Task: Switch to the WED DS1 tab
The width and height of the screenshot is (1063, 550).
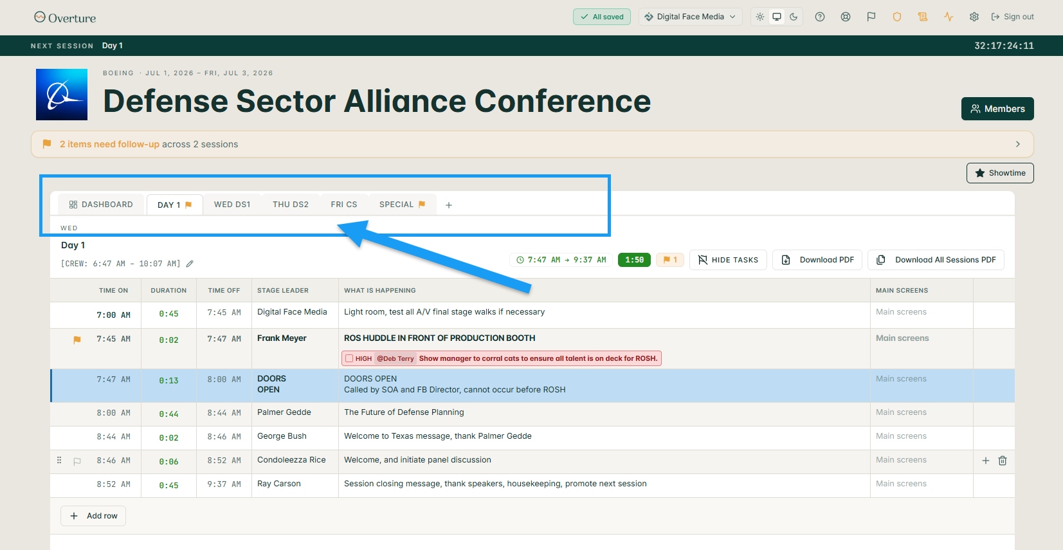Action: pos(232,205)
